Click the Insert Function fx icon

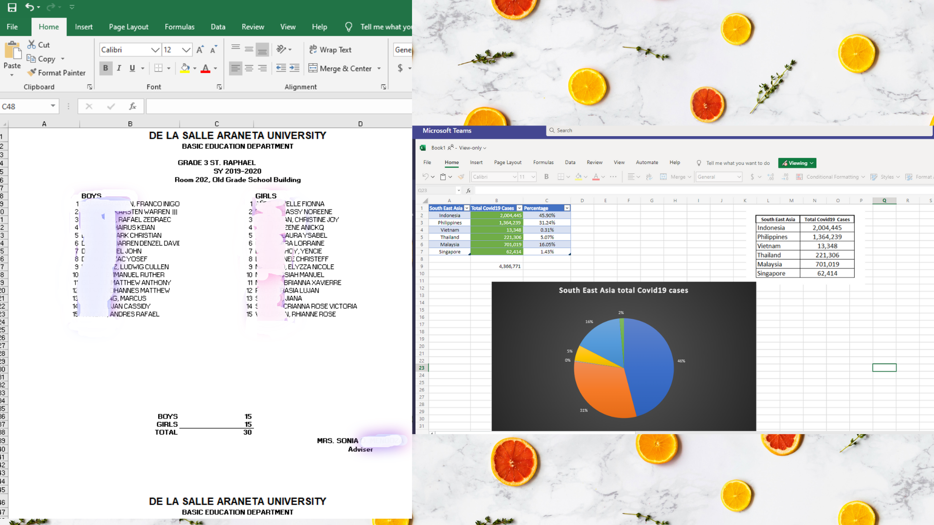click(132, 106)
